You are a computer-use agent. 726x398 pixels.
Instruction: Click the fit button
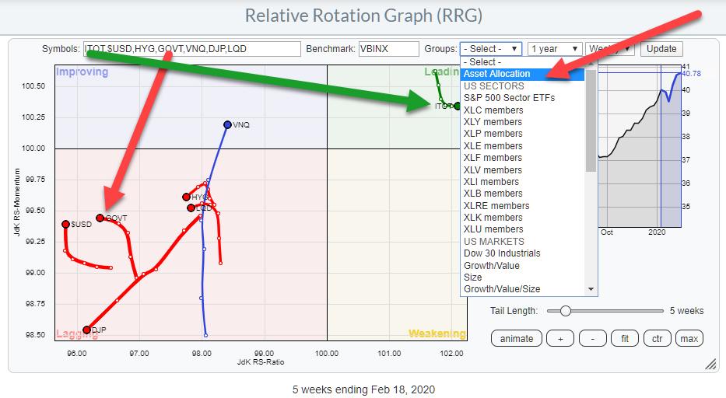coord(626,338)
